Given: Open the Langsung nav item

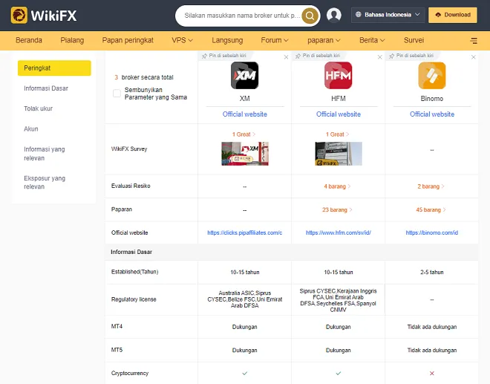Looking at the screenshot, I should 227,40.
